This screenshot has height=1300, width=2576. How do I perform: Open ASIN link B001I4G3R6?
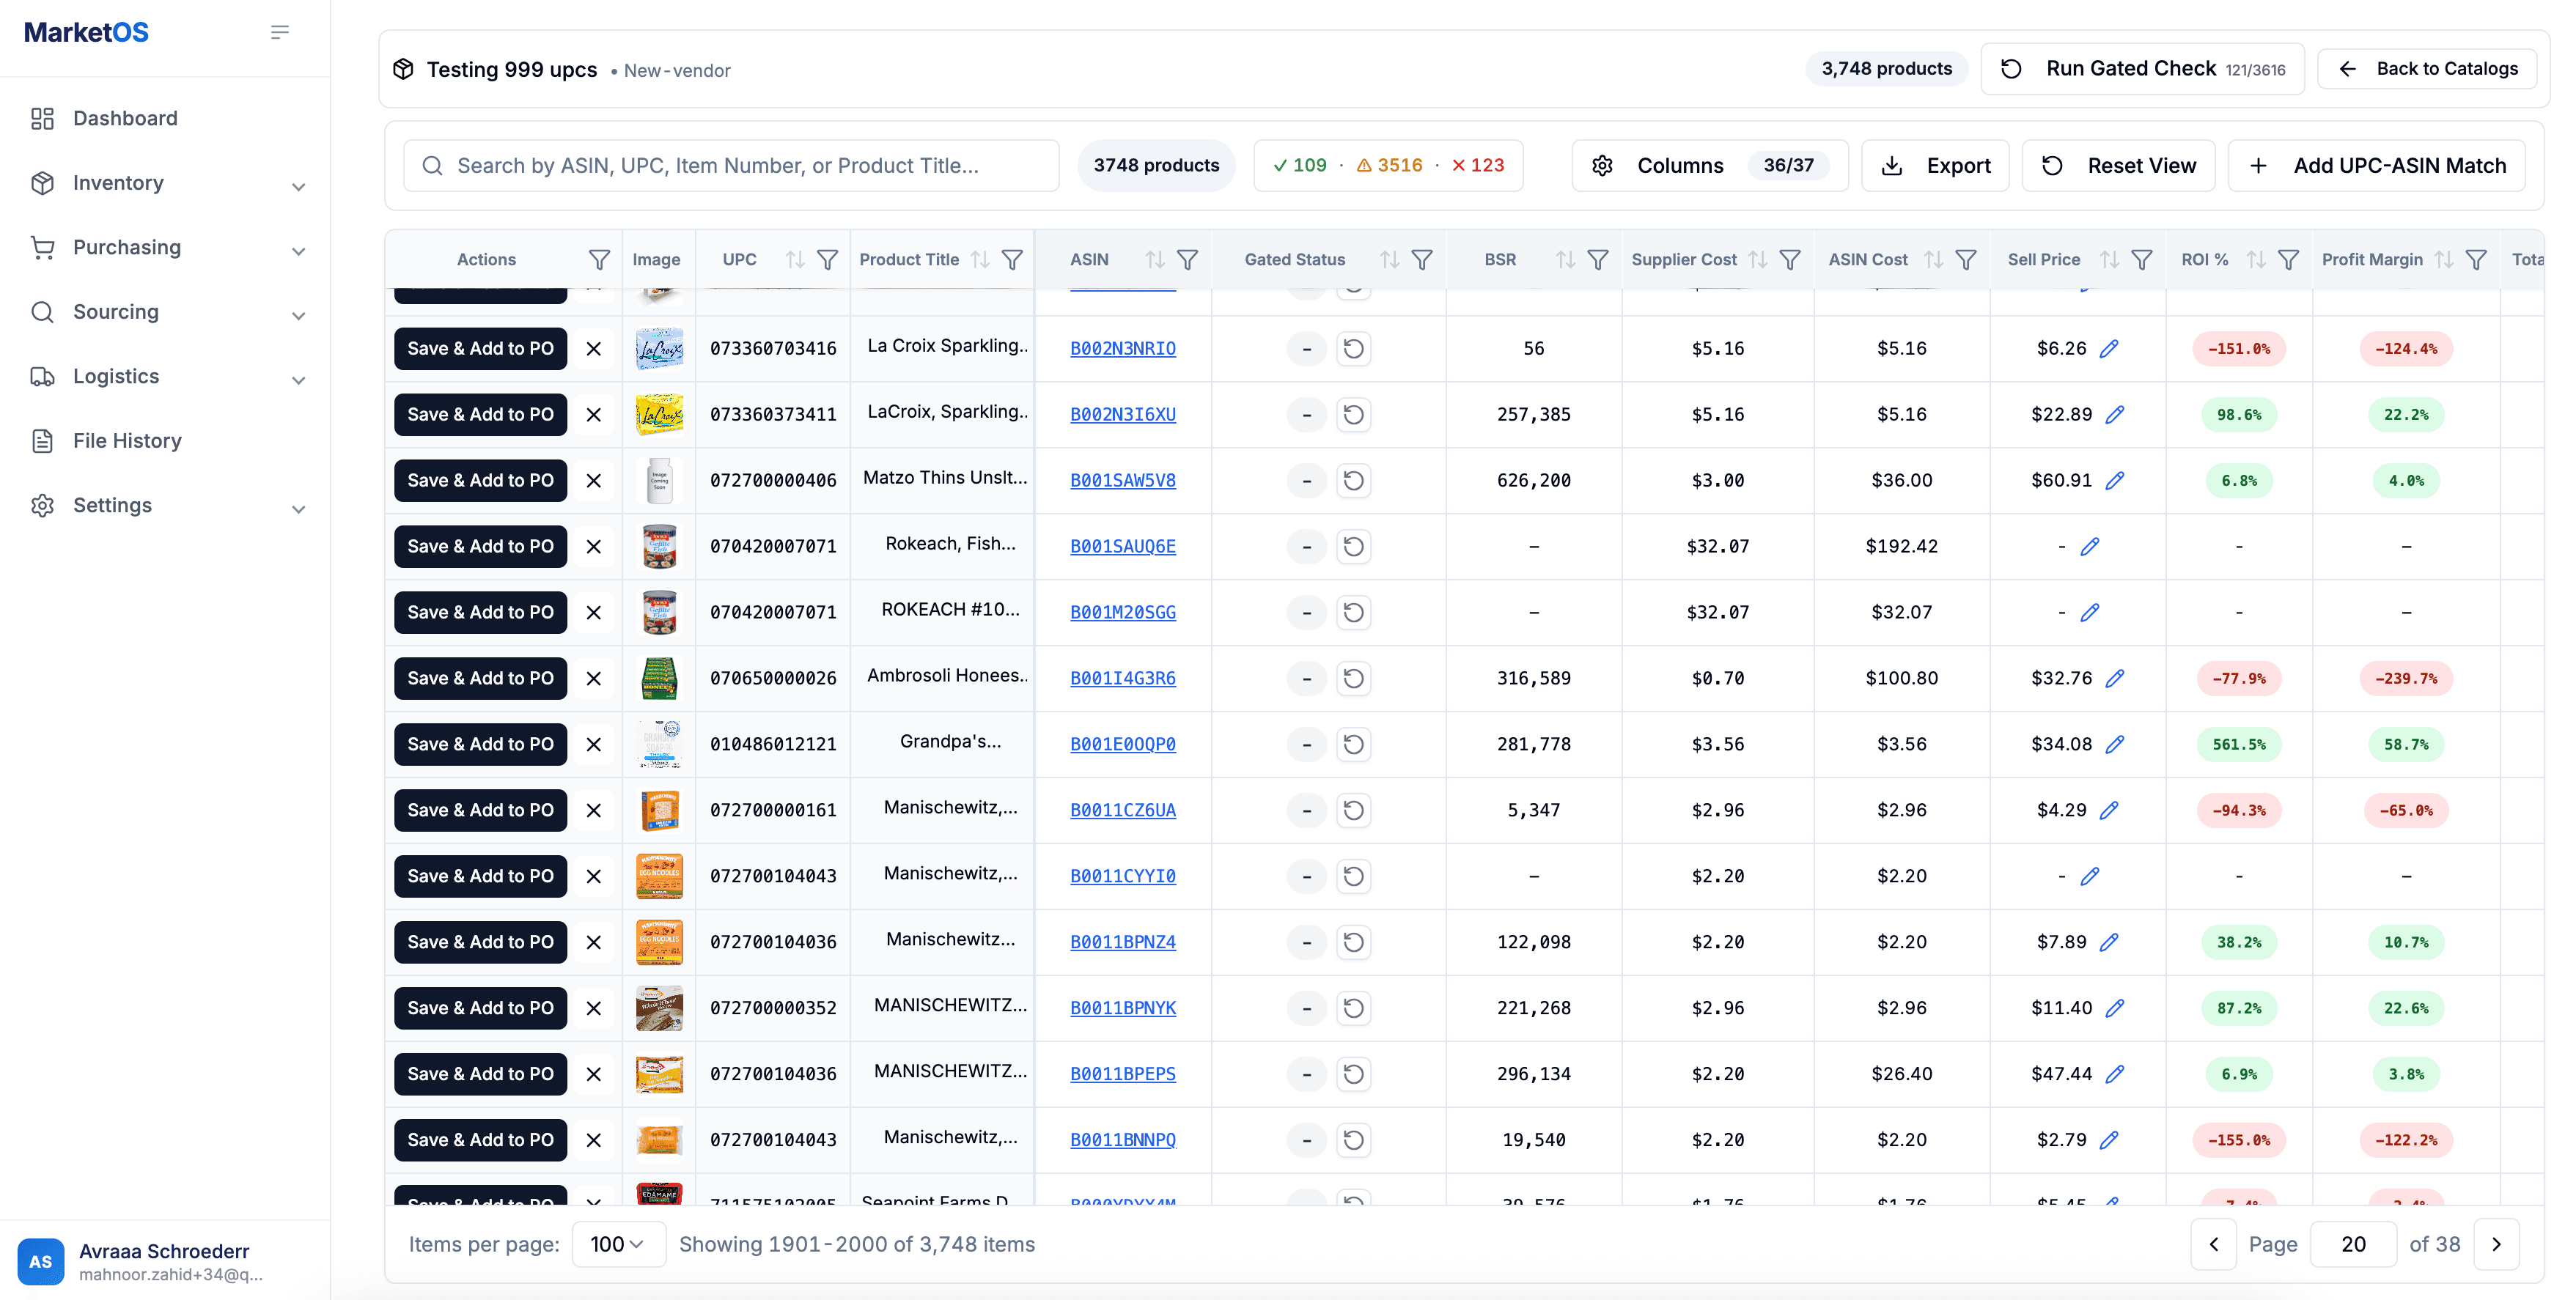(1123, 679)
